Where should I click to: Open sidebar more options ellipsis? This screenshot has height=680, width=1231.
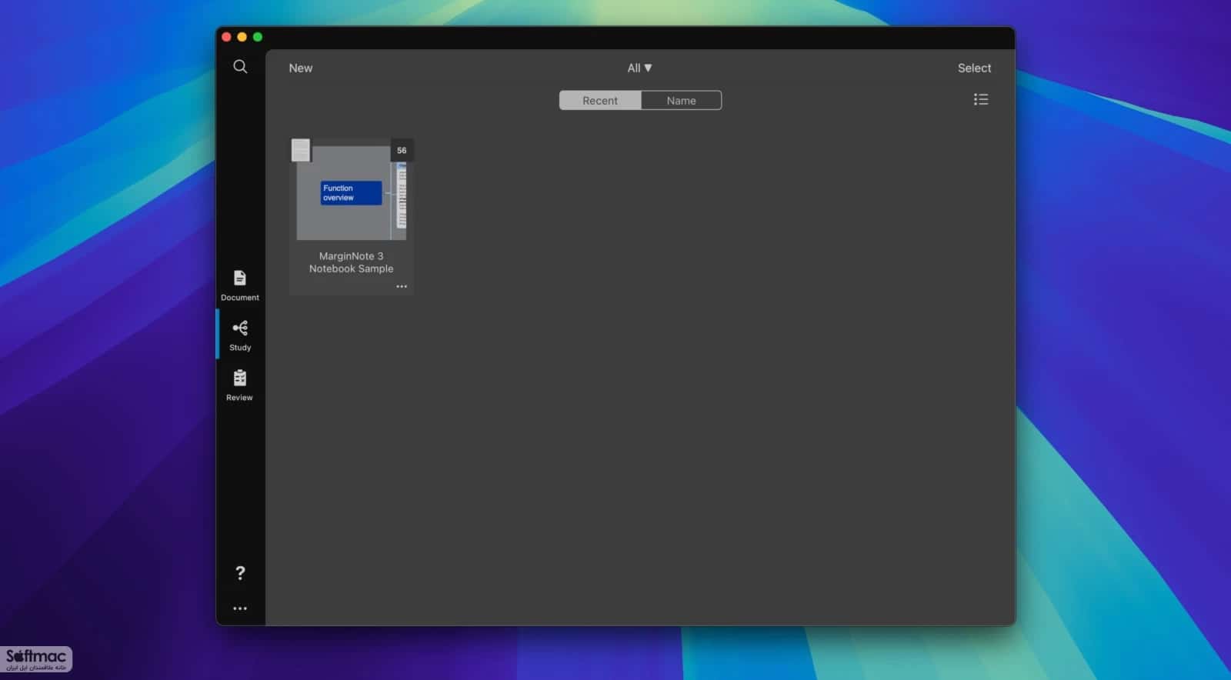tap(240, 608)
